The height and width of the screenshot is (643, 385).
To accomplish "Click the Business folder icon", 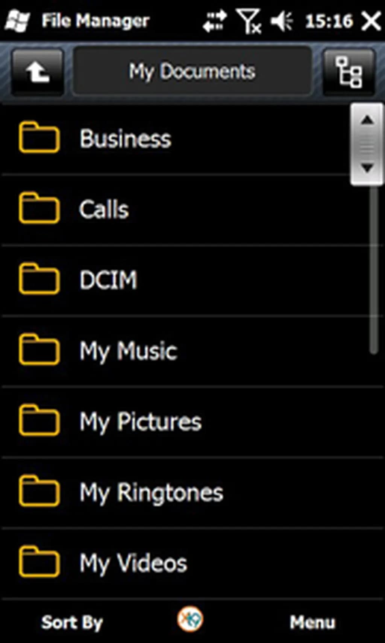I will [x=39, y=137].
